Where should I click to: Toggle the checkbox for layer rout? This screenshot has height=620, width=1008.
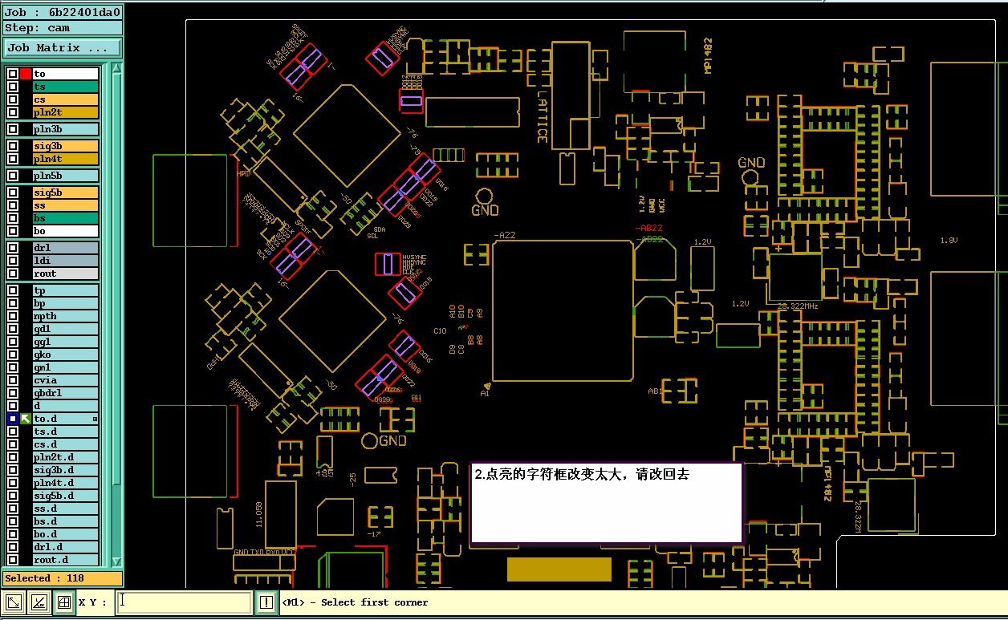(13, 274)
